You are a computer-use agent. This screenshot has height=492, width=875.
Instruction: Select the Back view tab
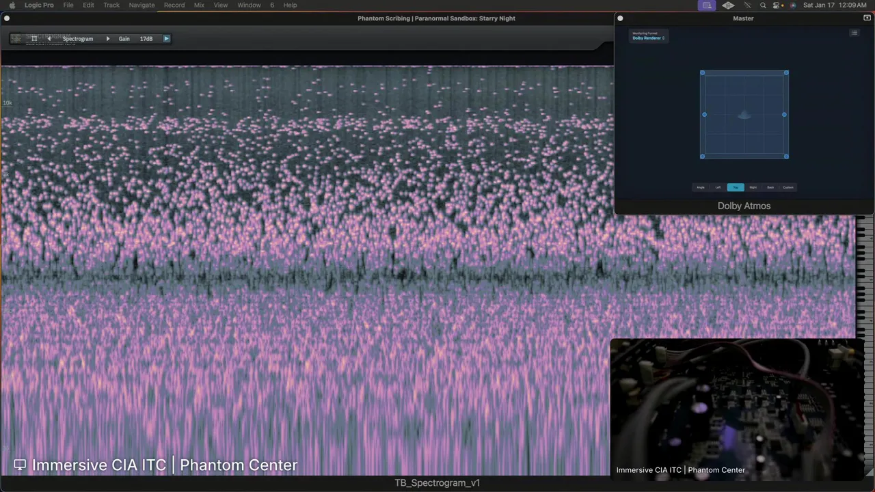tap(770, 187)
